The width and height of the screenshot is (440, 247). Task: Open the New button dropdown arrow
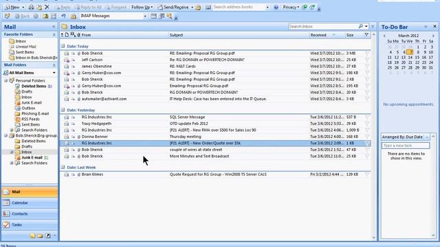[23, 8]
